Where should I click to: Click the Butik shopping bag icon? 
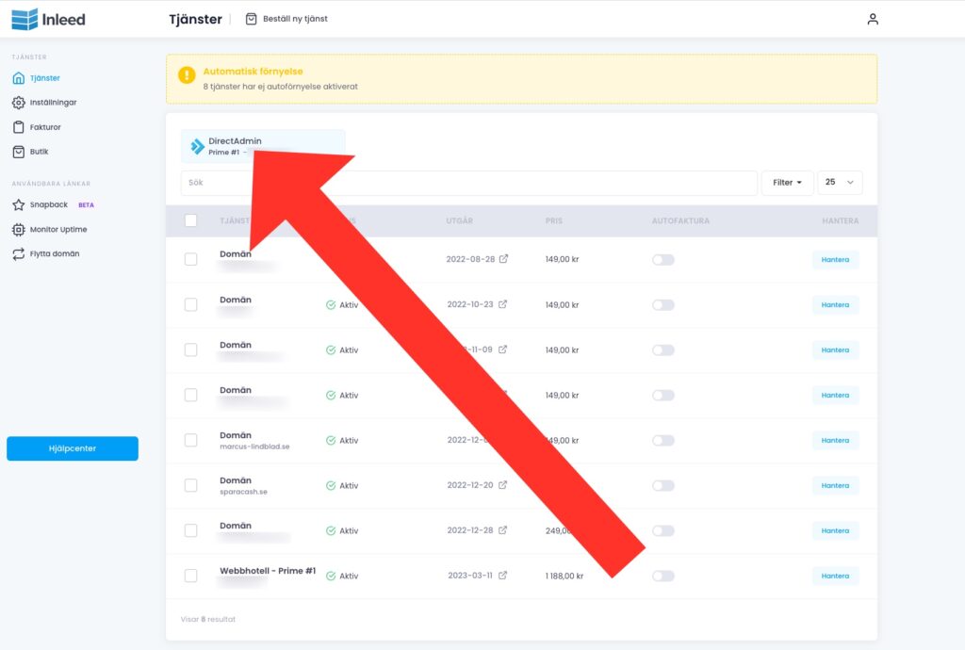click(x=19, y=152)
